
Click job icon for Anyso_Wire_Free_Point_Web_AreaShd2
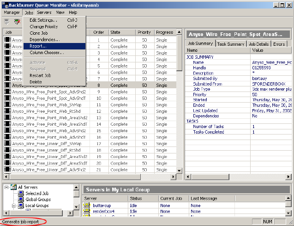pyautogui.click(x=7, y=117)
